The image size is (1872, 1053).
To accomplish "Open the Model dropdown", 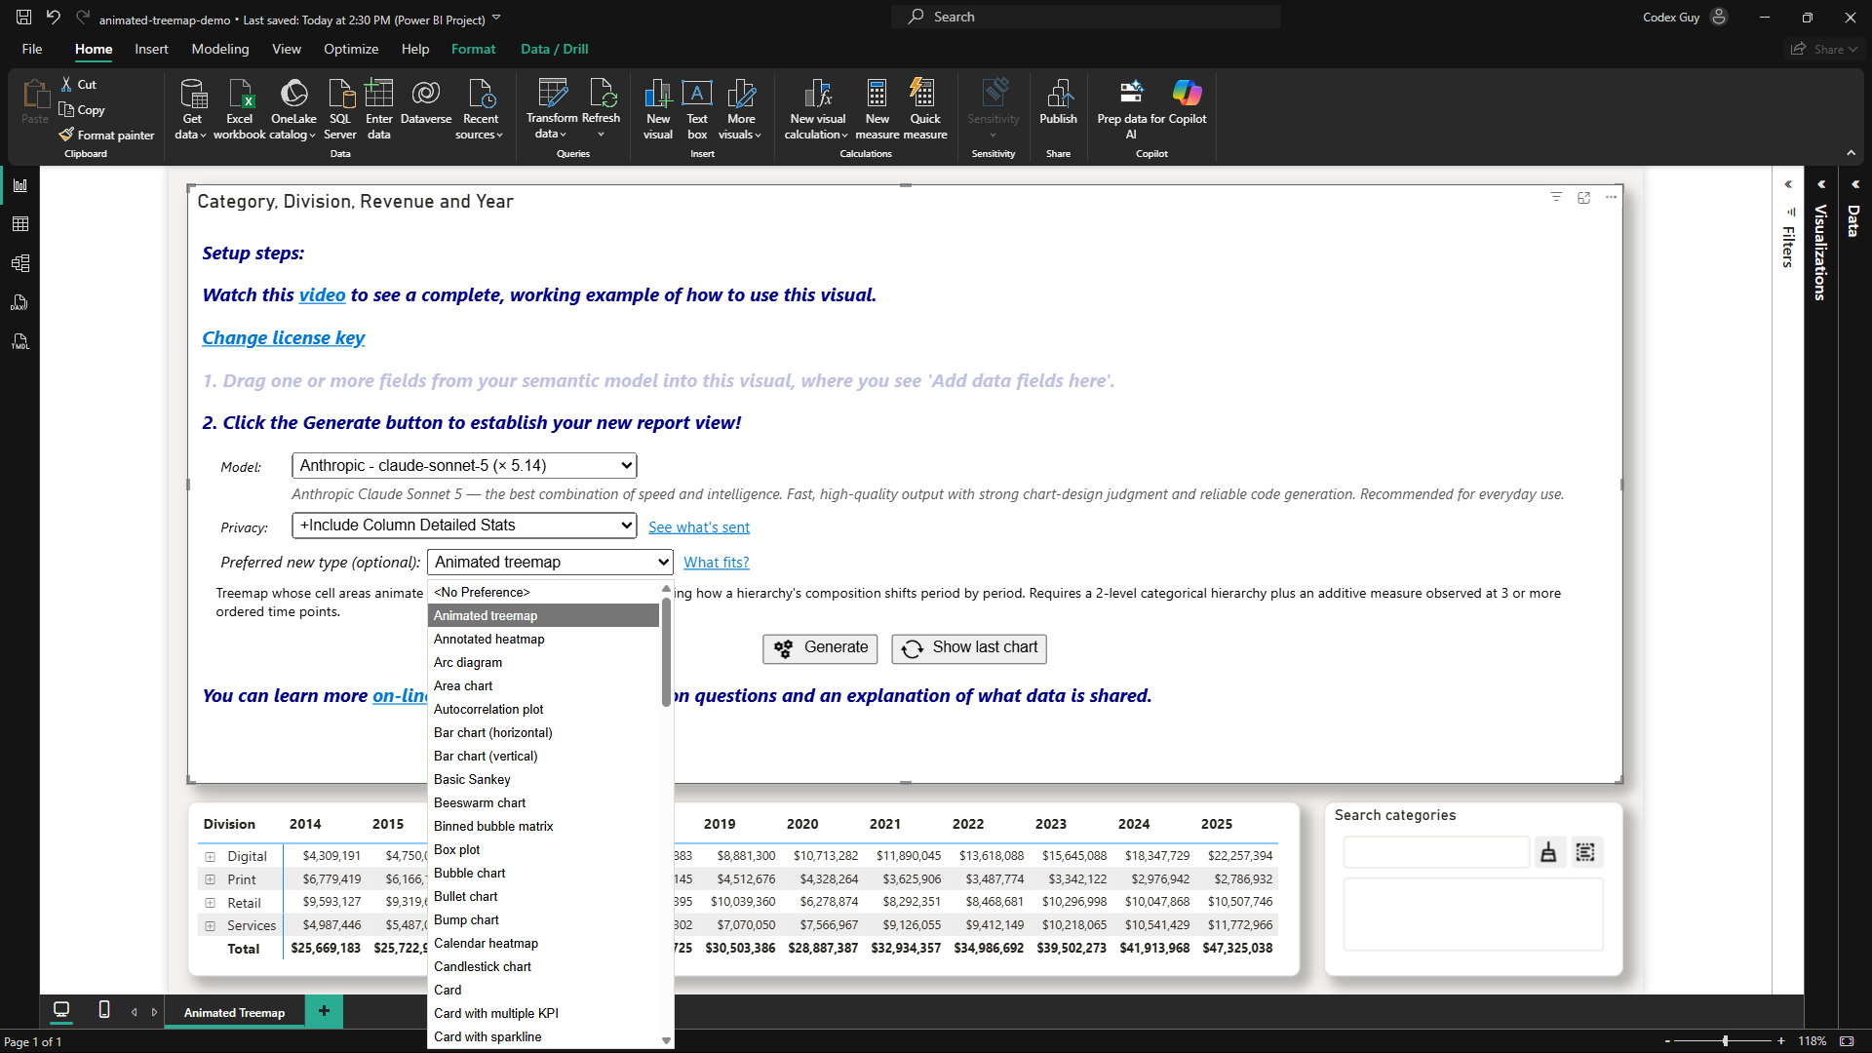I will coord(464,466).
